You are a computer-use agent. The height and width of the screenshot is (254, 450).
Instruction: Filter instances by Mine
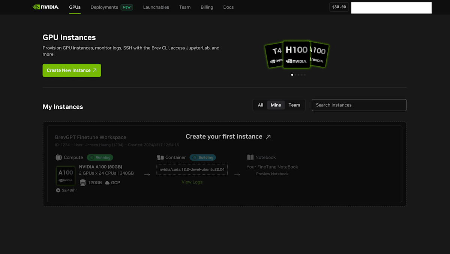tap(276, 105)
